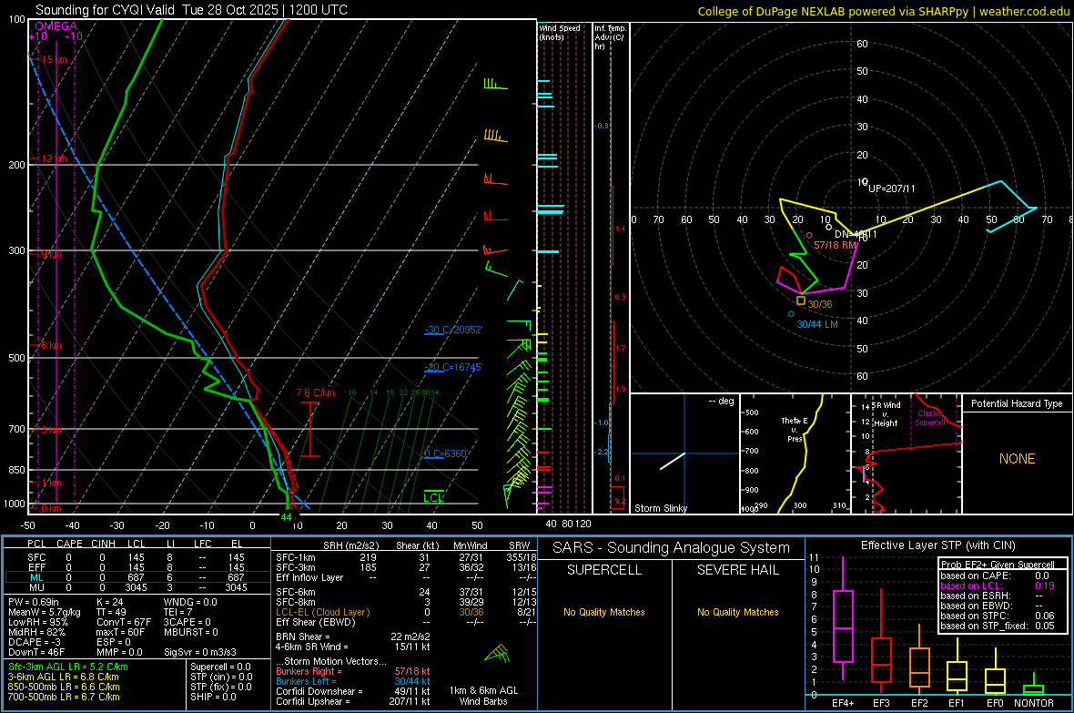Click the '-30 C=20952'' level label
This screenshot has width=1074, height=713.
click(453, 330)
